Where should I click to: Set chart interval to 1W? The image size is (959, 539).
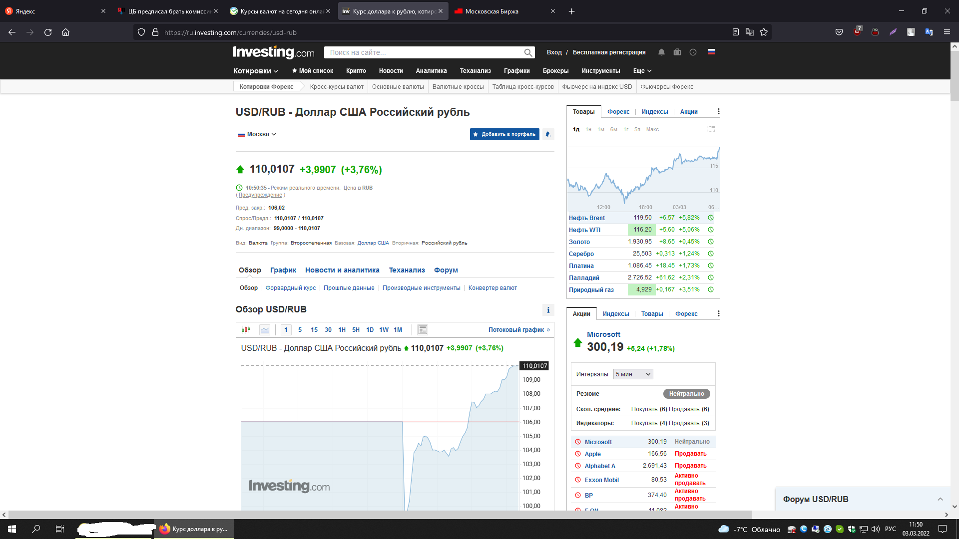coord(384,330)
